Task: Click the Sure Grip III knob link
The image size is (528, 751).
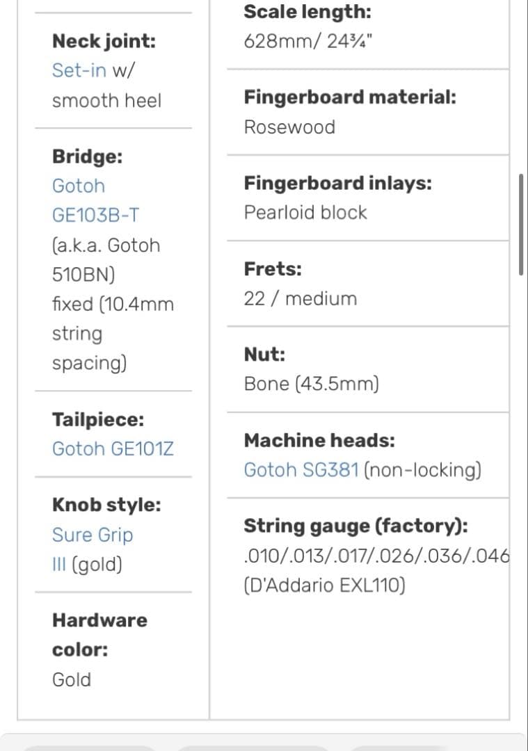Action: [93, 535]
